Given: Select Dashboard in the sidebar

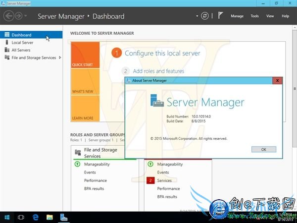Looking at the screenshot, I should pos(31,35).
